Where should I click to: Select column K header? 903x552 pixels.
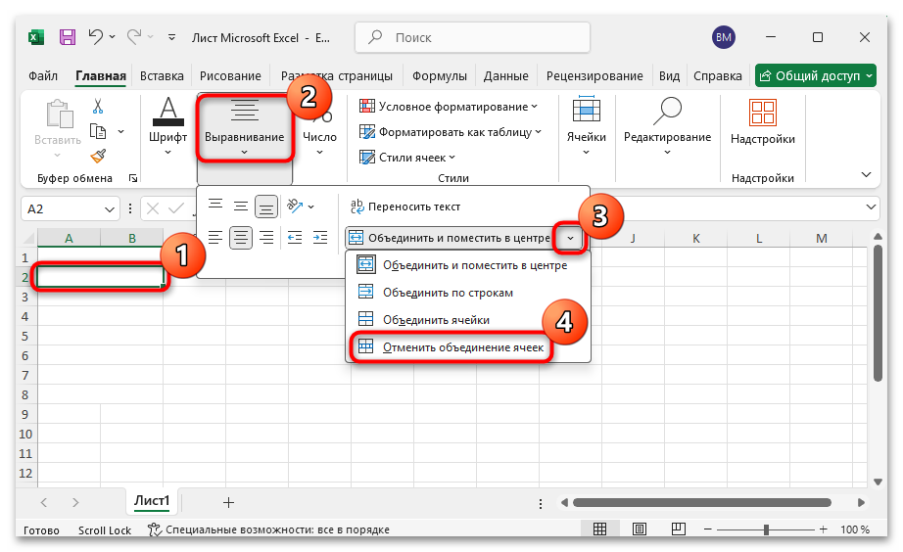pos(695,238)
